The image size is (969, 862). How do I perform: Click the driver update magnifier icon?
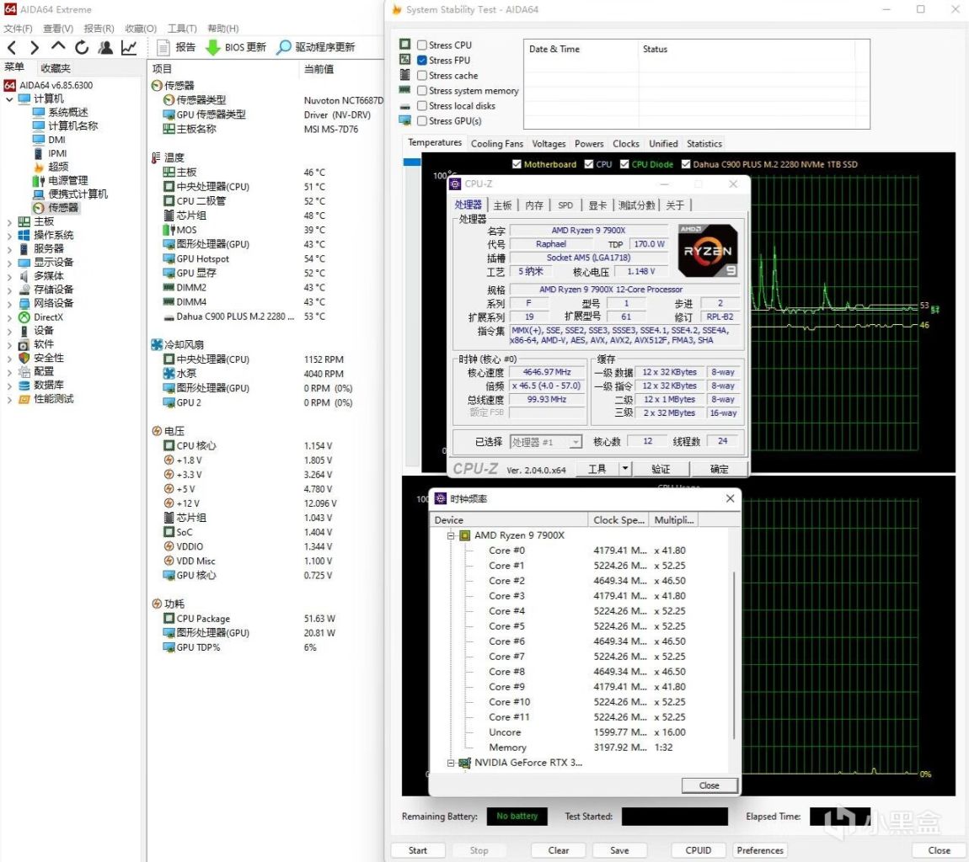tap(285, 48)
